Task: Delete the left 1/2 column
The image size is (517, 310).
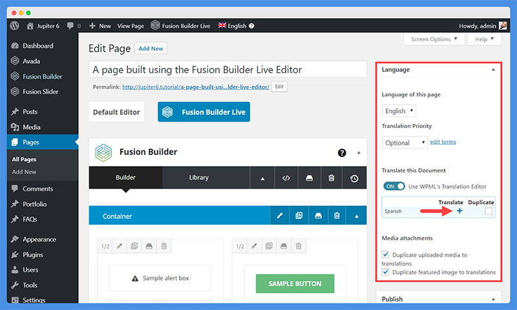Action: coord(164,246)
